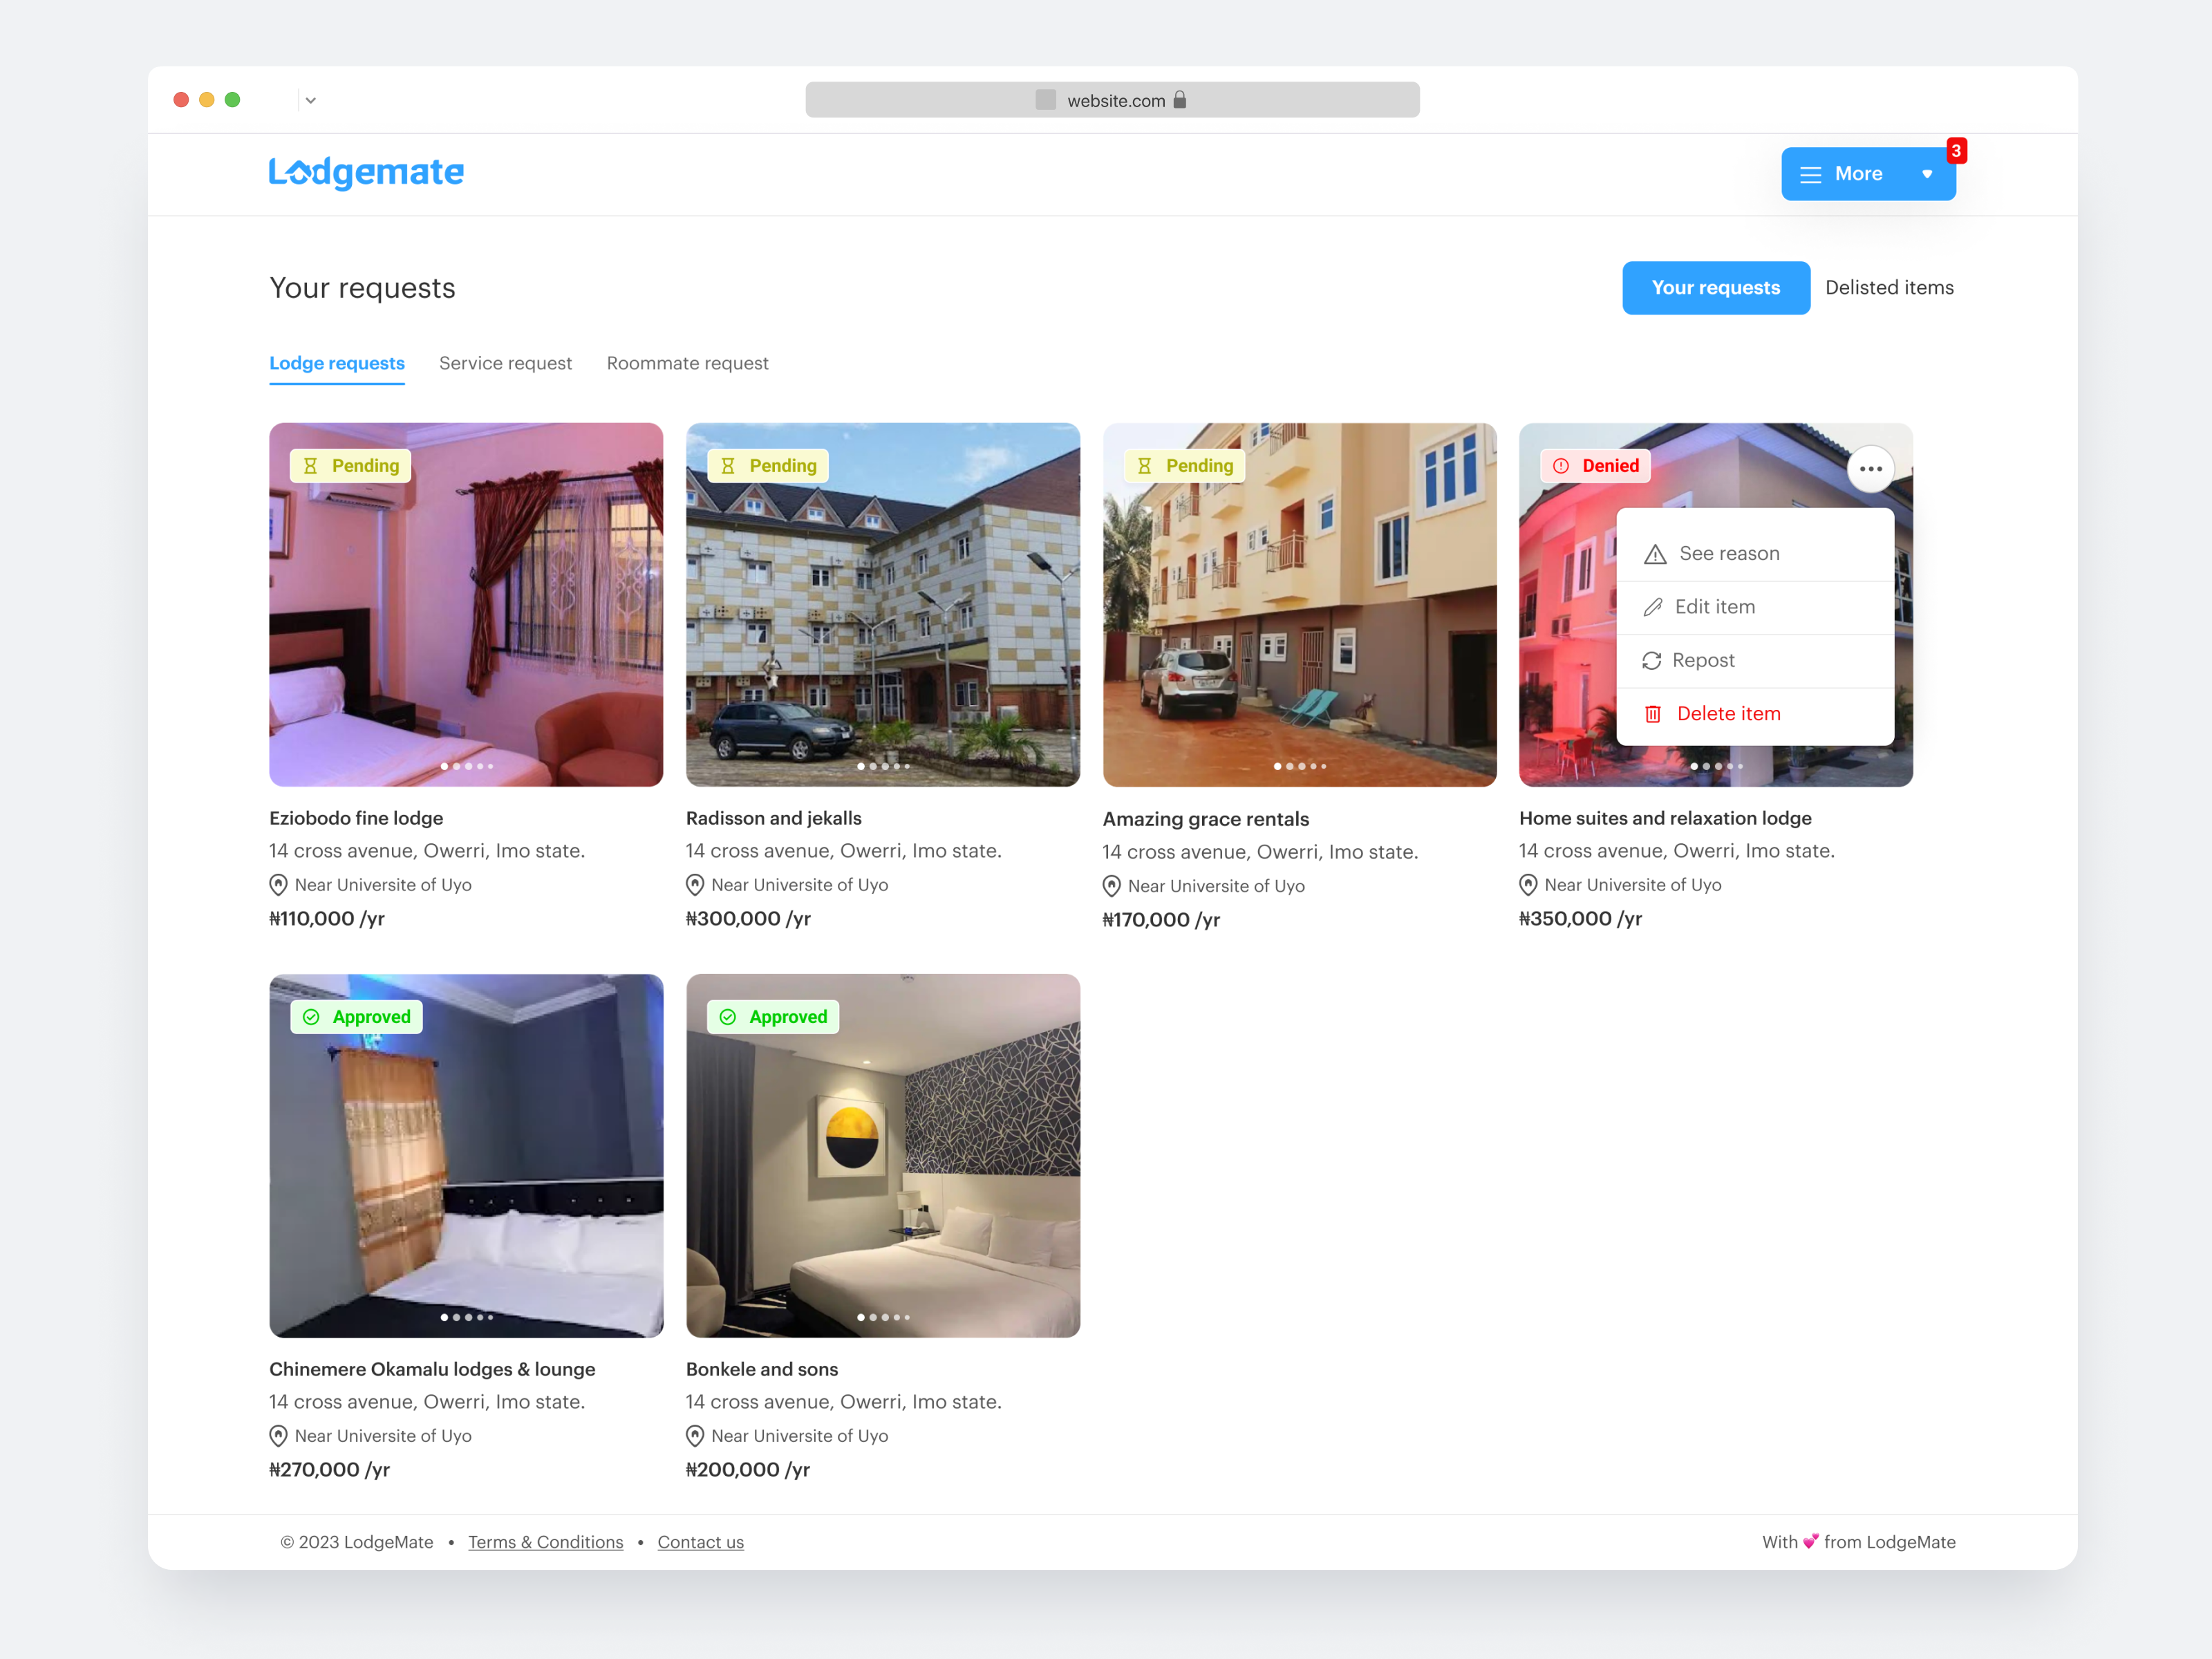Open the options ellipsis on Home suites card
Viewport: 2212px width, 1659px height.
[1871, 468]
